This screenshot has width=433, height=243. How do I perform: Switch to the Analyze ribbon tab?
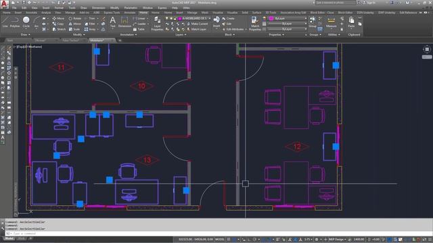click(x=46, y=13)
